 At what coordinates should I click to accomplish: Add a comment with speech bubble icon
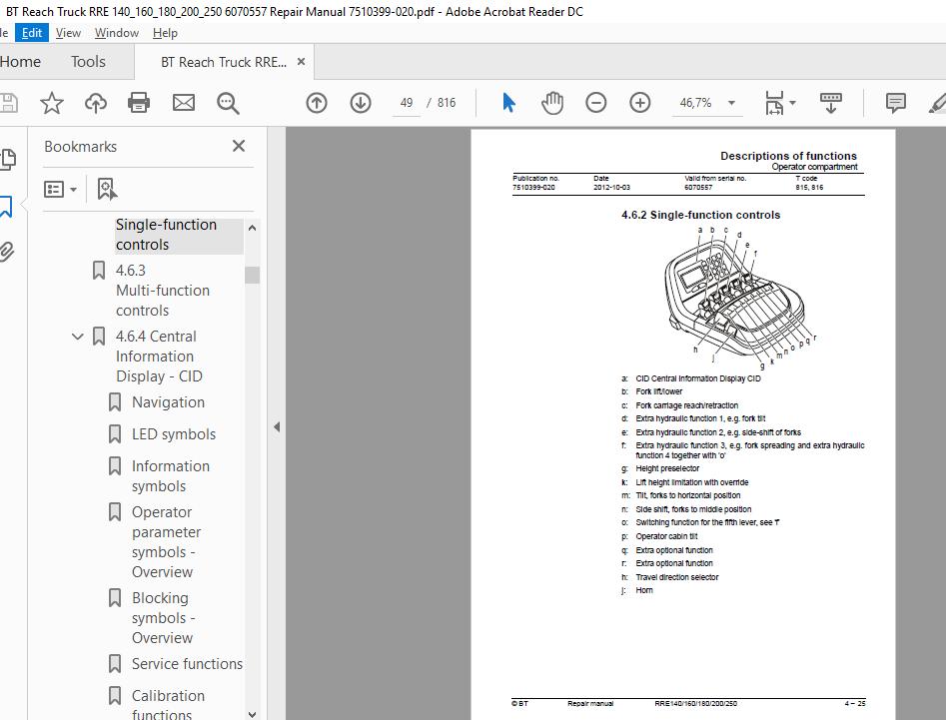(896, 103)
